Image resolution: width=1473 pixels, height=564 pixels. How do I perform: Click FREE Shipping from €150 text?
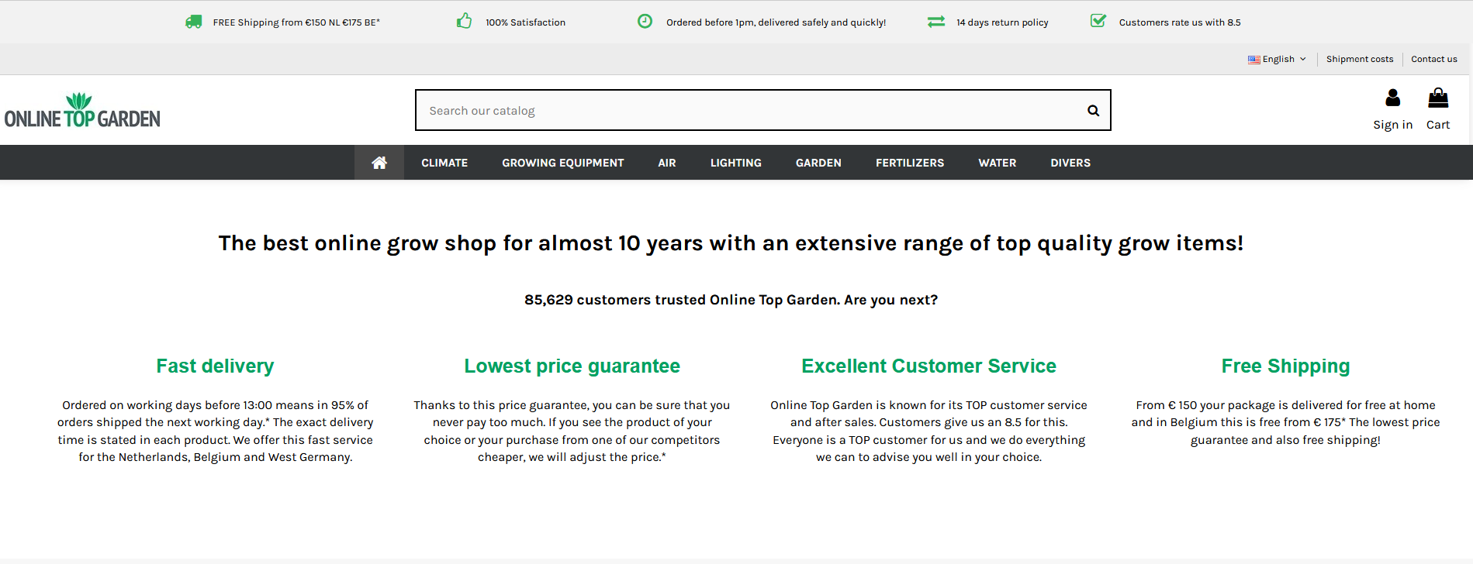296,22
